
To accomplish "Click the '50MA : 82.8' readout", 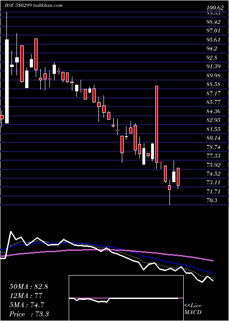I will tap(28, 287).
